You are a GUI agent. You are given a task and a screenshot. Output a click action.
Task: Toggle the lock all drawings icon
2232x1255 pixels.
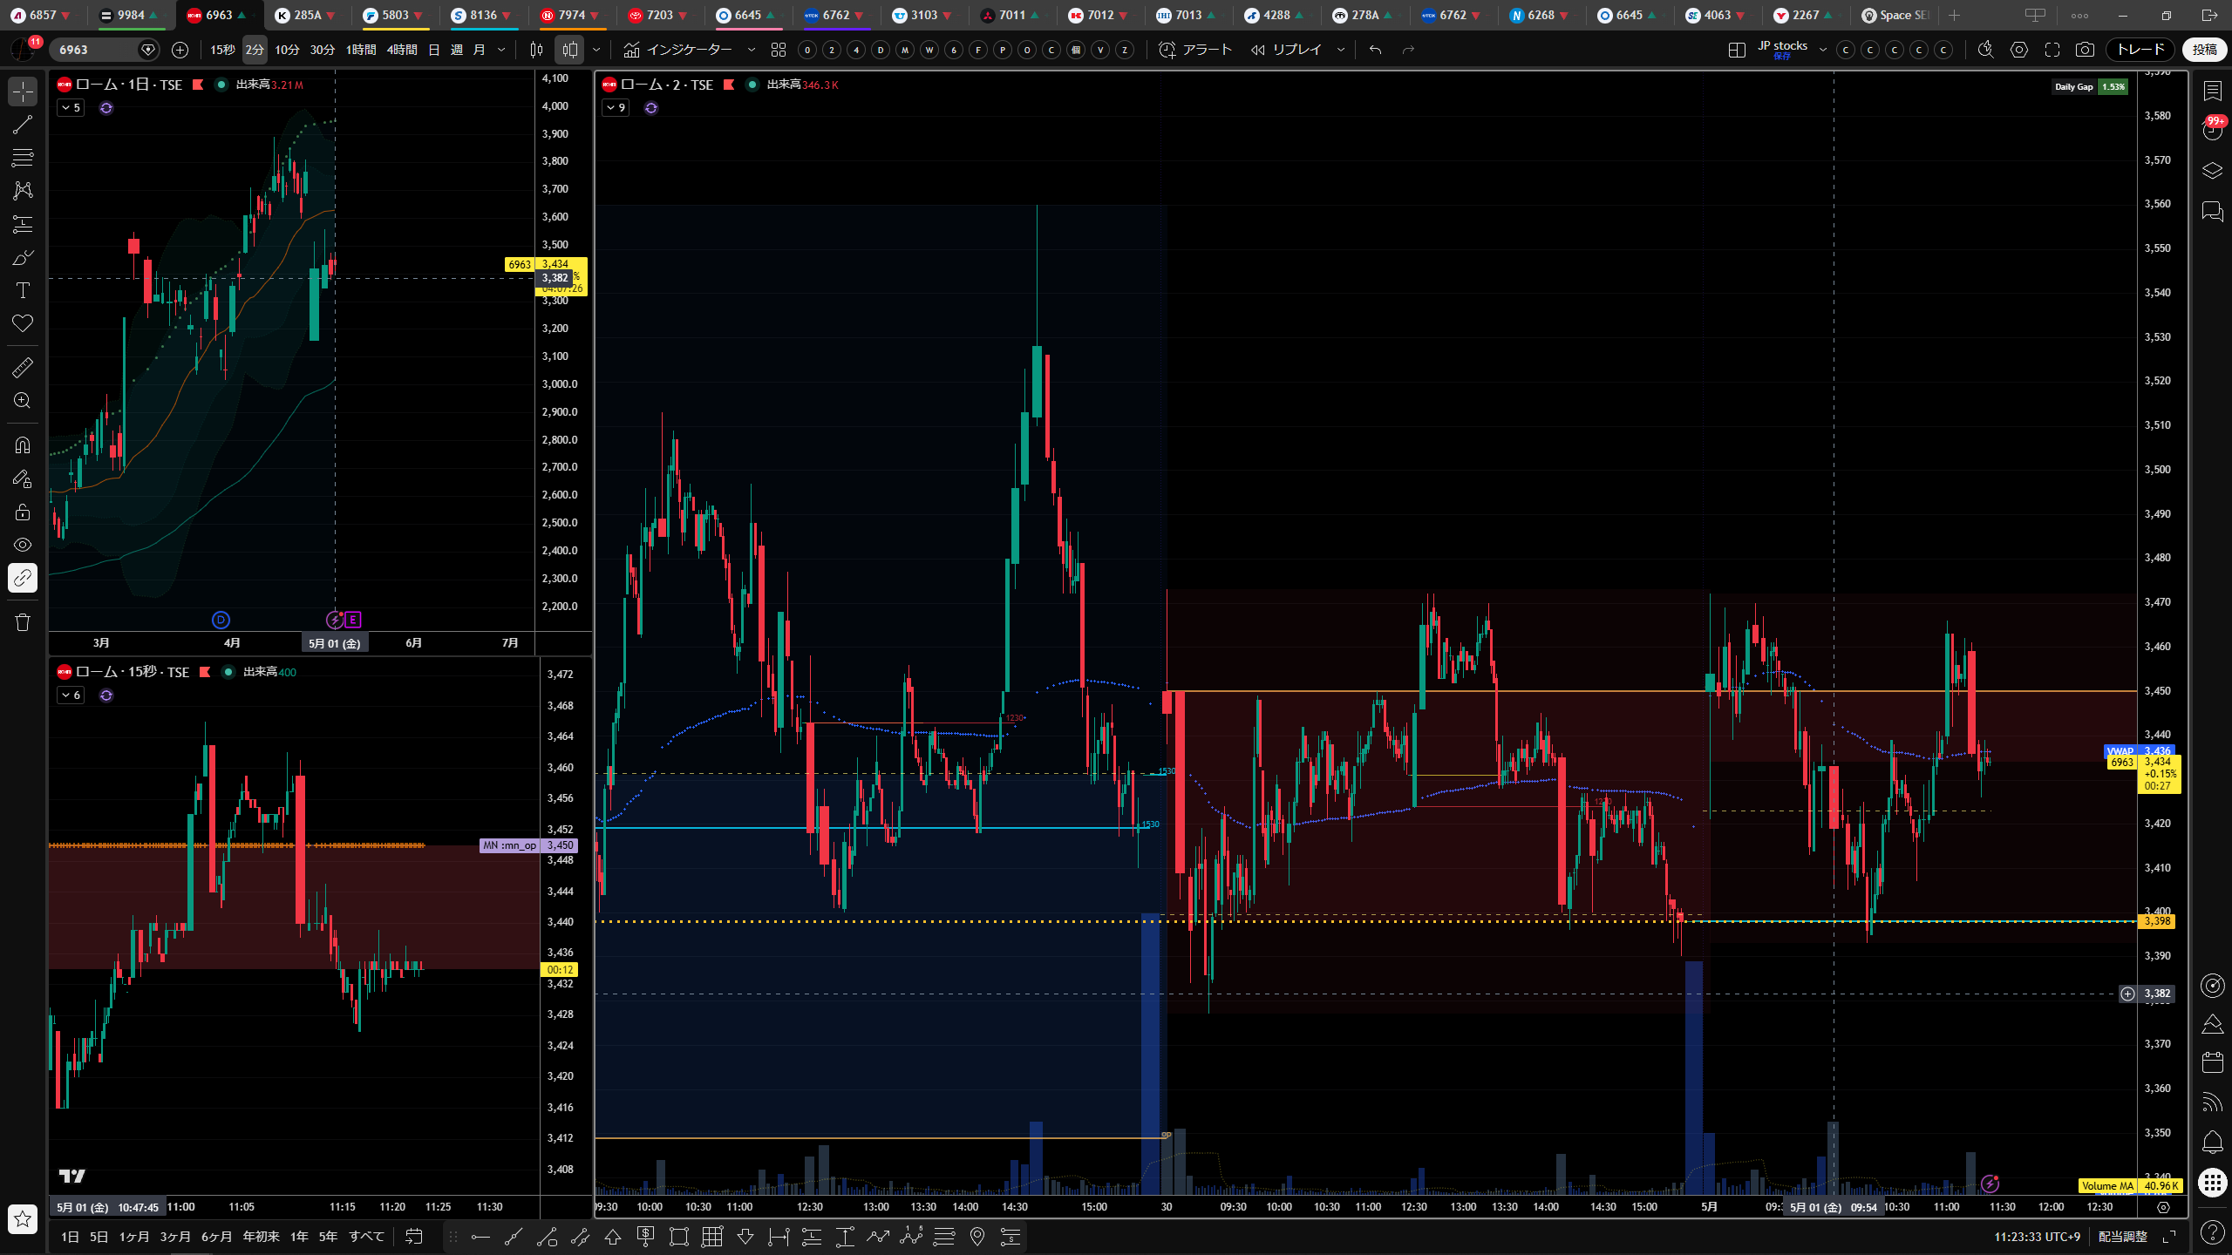tap(23, 512)
